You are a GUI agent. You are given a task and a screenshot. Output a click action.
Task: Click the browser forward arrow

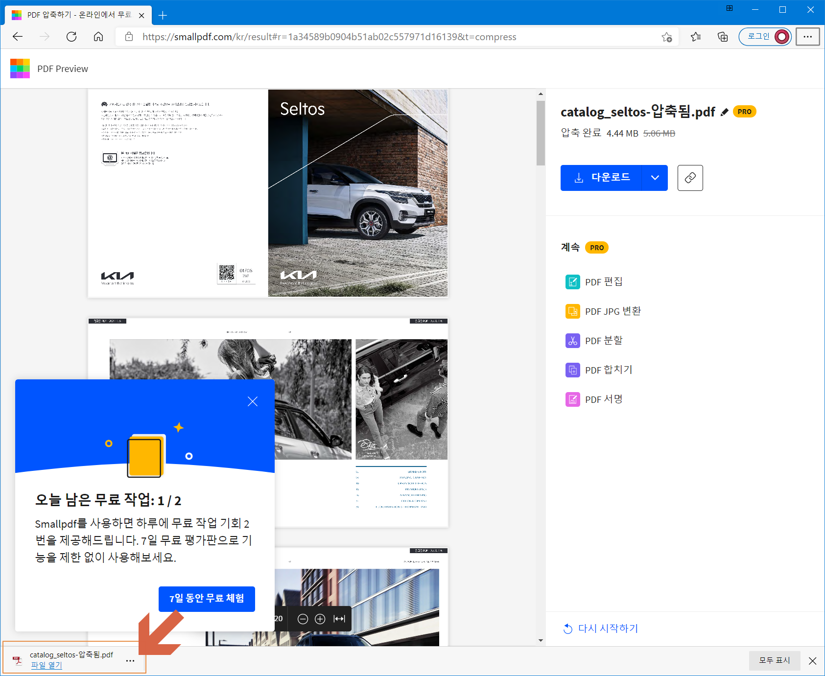pyautogui.click(x=45, y=37)
